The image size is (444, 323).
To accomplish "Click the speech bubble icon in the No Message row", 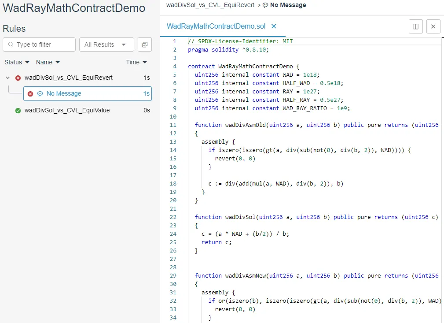I will pos(40,94).
